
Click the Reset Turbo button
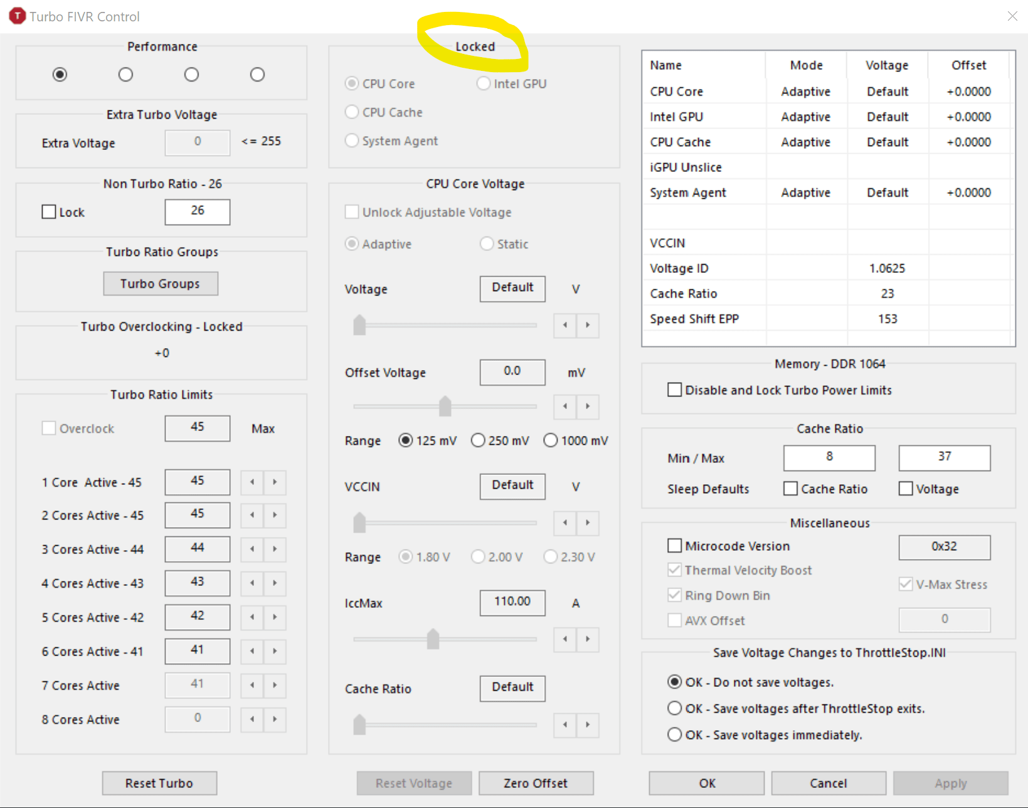[x=159, y=783]
